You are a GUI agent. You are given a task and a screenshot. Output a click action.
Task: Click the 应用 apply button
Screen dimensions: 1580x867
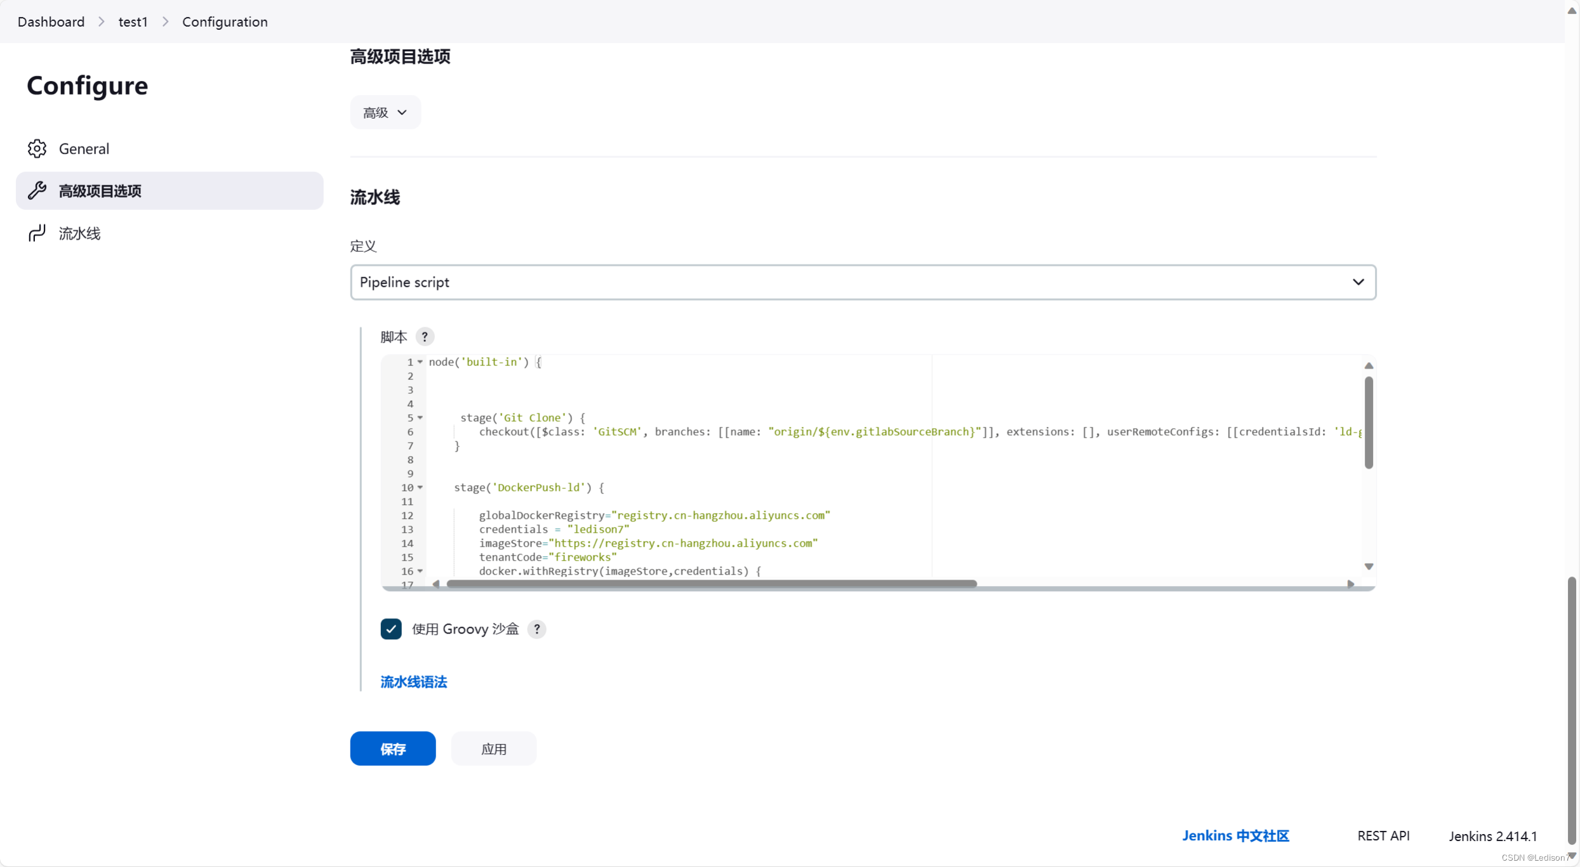493,748
